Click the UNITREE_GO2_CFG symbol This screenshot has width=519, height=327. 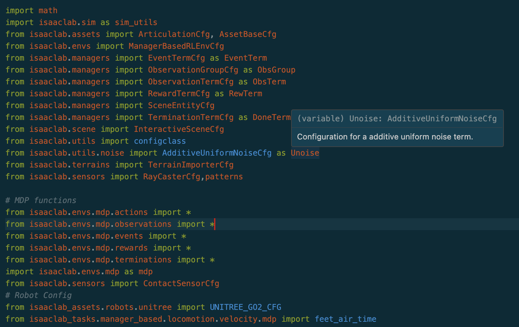[245, 307]
